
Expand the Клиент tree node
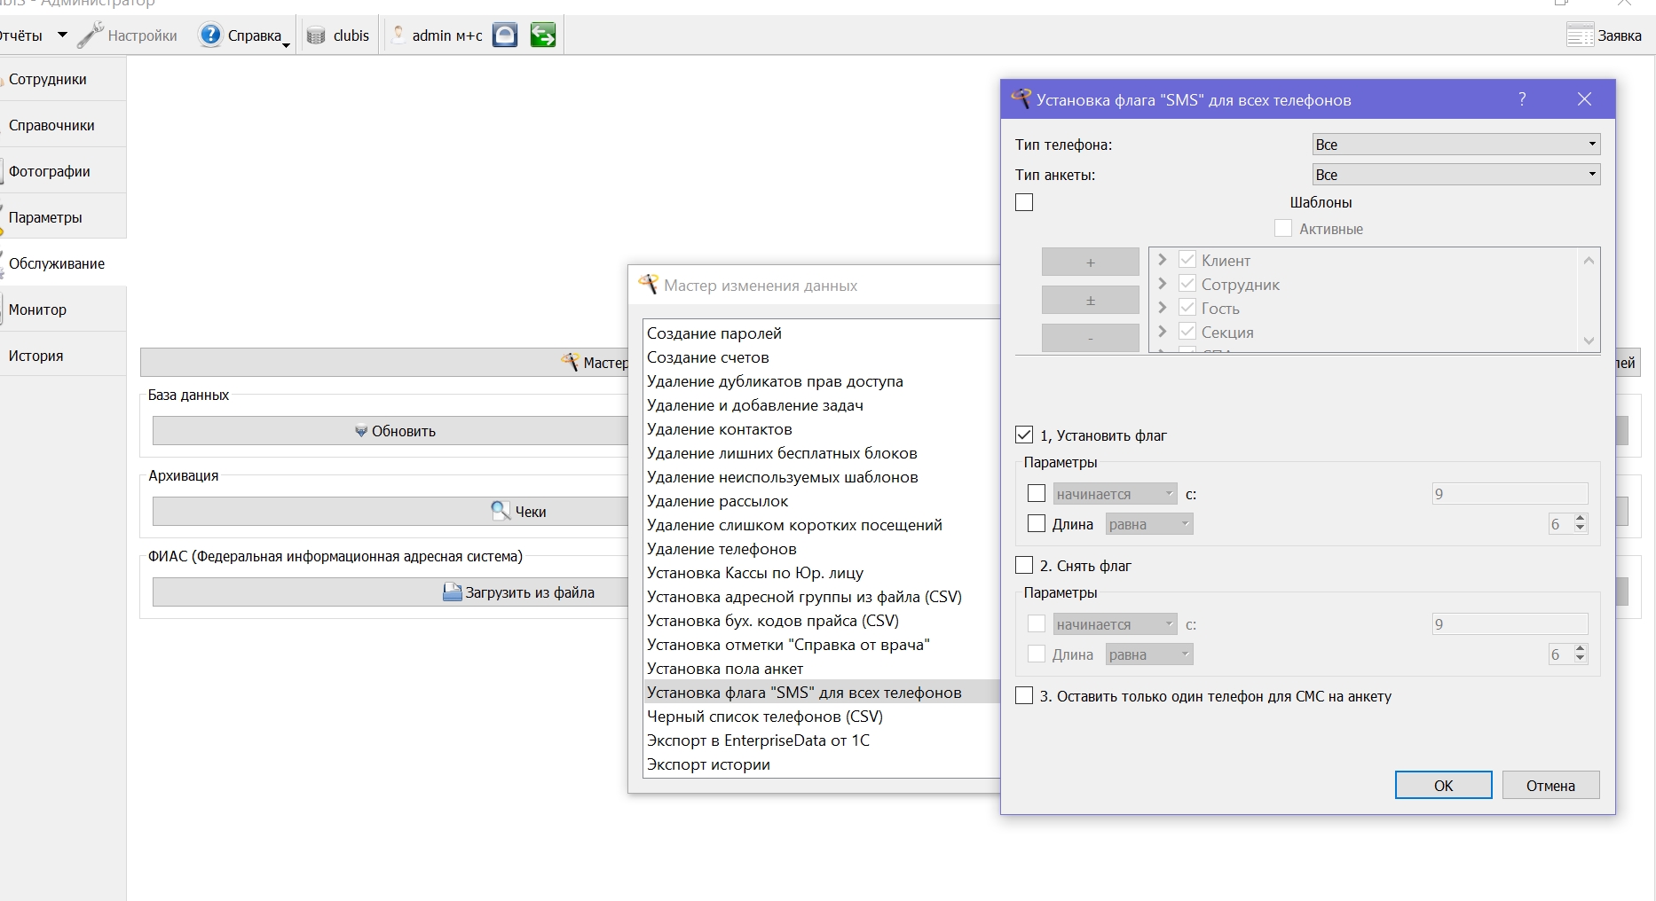[1162, 260]
